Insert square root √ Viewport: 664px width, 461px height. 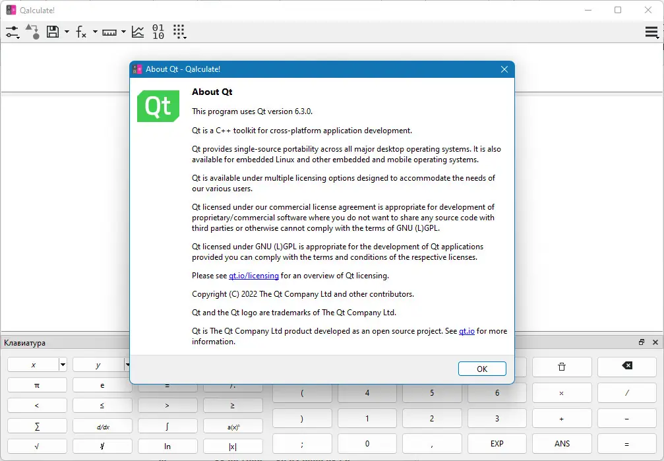point(37,446)
